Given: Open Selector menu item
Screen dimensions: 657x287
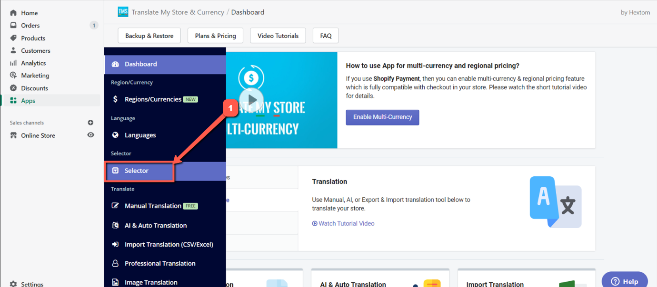Looking at the screenshot, I should (x=165, y=171).
